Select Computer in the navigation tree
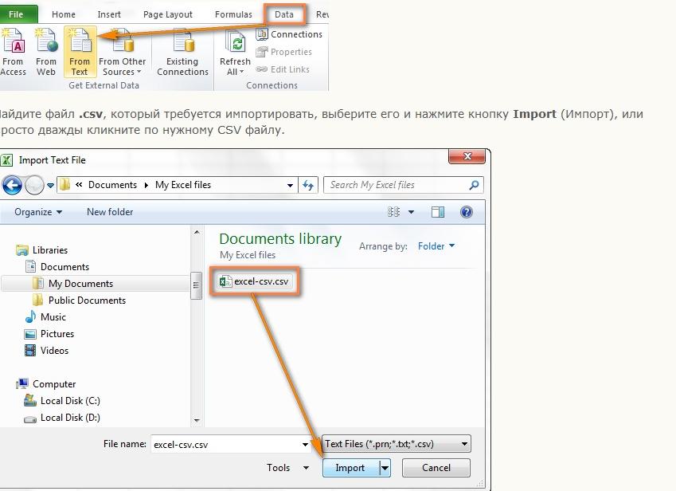Image resolution: width=676 pixels, height=491 pixels. [x=45, y=384]
